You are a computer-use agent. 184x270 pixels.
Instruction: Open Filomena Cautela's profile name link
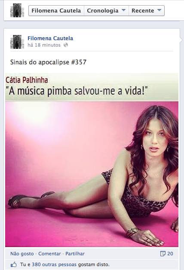click(x=50, y=38)
